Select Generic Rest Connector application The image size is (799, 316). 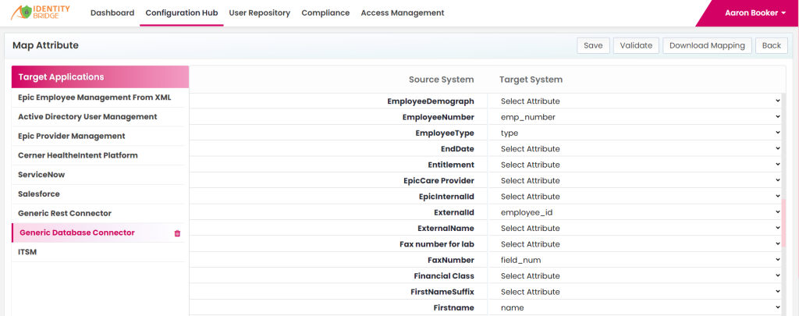[100, 213]
